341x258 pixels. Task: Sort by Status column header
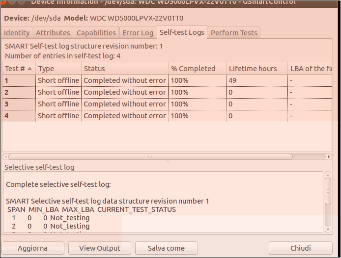click(125, 69)
